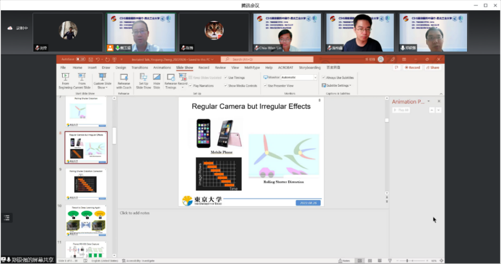The height and width of the screenshot is (264, 501).
Task: Switch to the Transitions tab
Action: (x=140, y=67)
